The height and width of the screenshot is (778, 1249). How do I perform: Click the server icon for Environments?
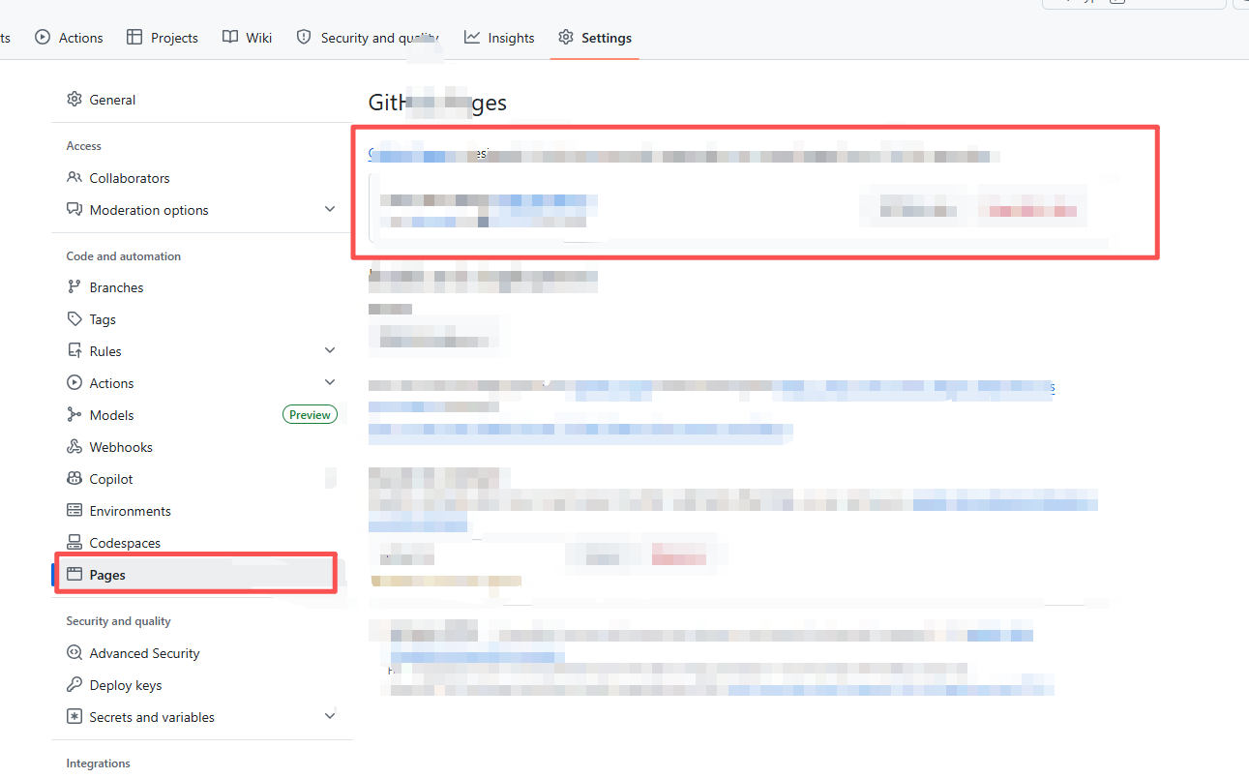coord(74,511)
